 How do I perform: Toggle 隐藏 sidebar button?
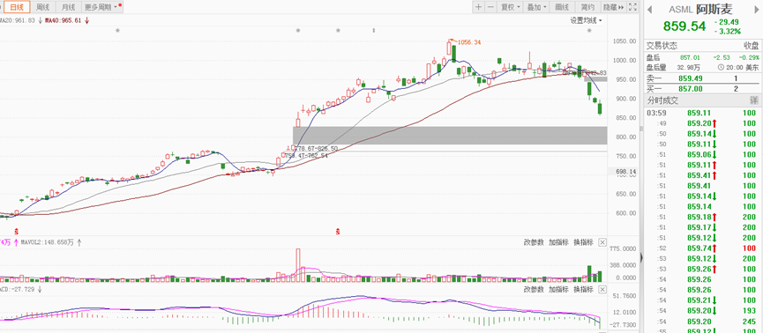coord(613,7)
